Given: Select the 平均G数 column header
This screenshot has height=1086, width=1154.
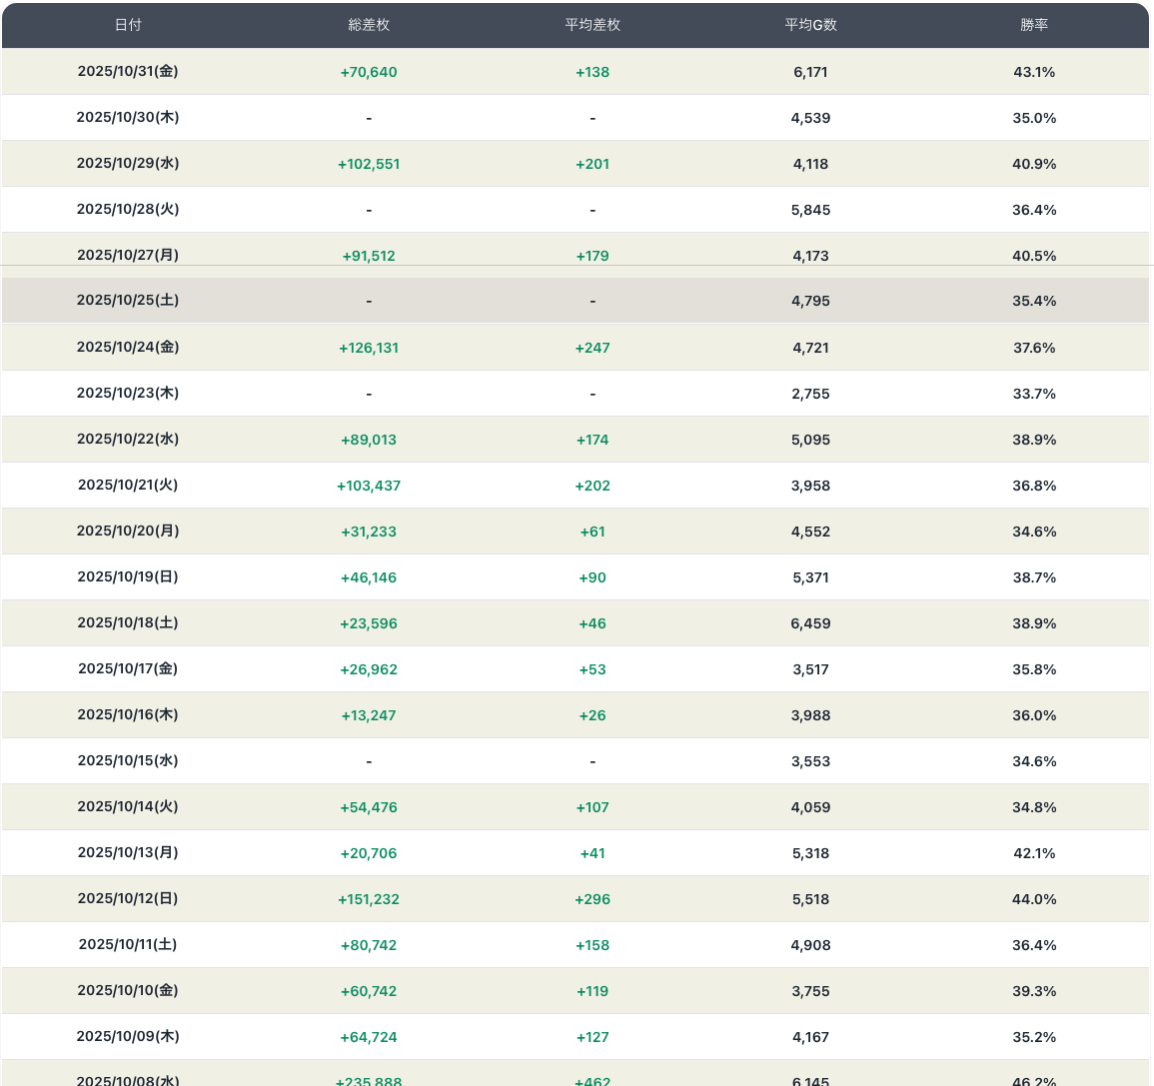Looking at the screenshot, I should point(810,25).
